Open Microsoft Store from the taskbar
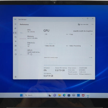Viewport: 108px width, 108px height. click(69, 95)
